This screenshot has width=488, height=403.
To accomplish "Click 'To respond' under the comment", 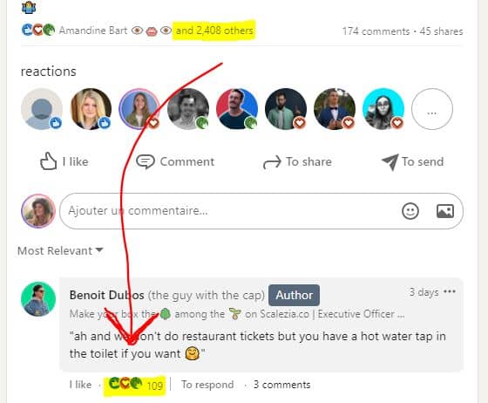I will click(x=207, y=385).
